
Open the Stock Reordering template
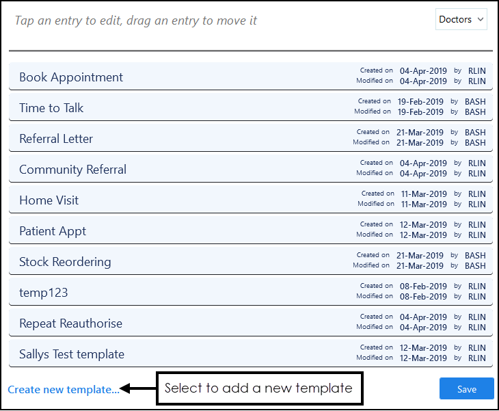(65, 262)
